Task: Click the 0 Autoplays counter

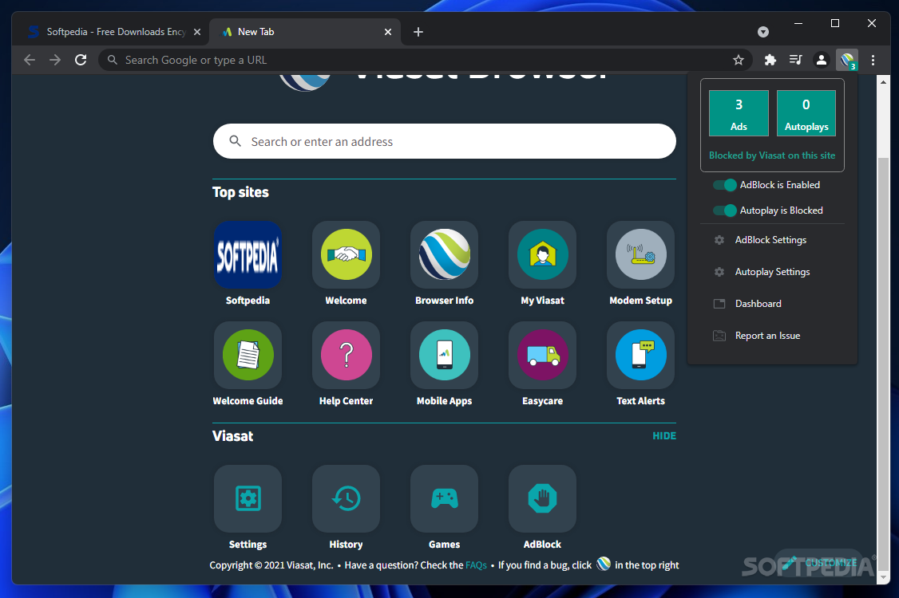Action: (806, 113)
